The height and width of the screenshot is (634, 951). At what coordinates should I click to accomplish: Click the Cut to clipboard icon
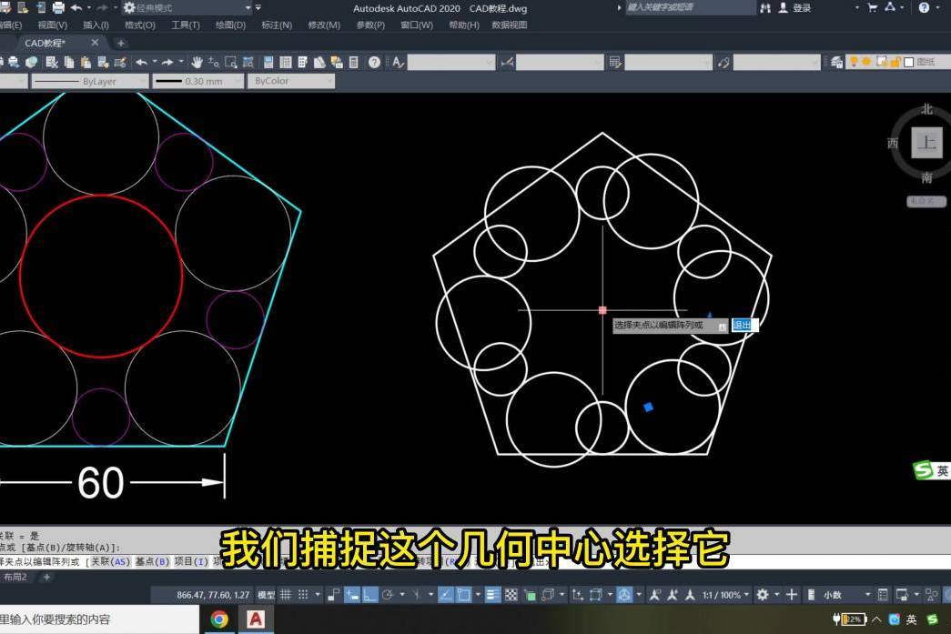pyautogui.click(x=52, y=62)
